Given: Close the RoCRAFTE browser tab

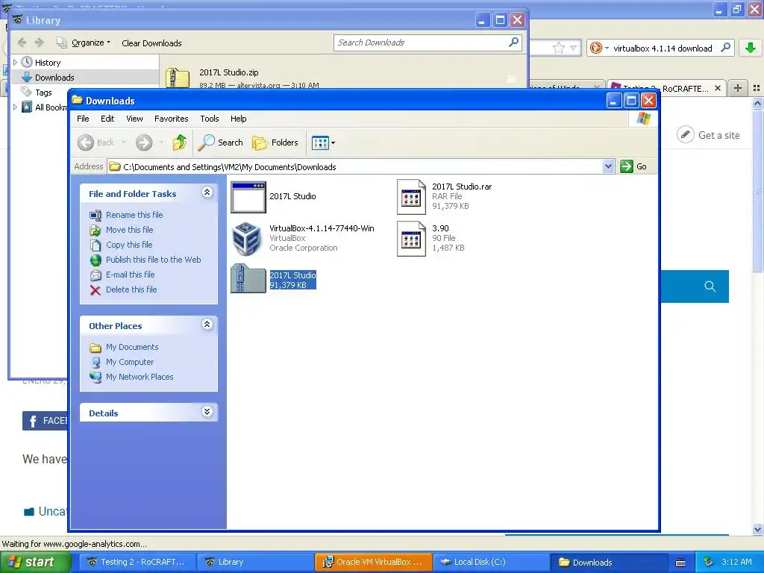Looking at the screenshot, I should [x=718, y=88].
